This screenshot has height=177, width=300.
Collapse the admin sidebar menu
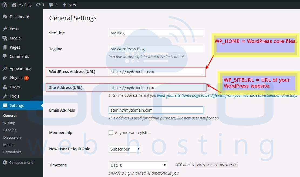[18, 162]
